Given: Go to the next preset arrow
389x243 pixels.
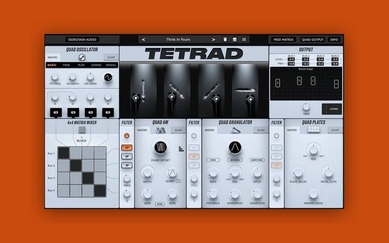Looking at the screenshot, I should (213, 39).
